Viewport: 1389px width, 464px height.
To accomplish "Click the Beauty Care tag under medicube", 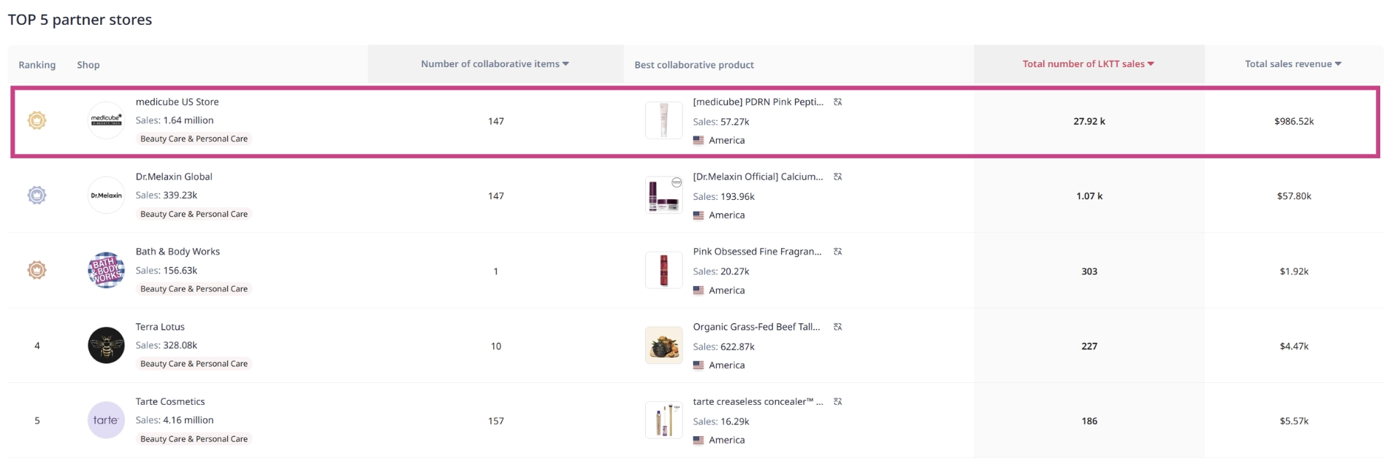I will pyautogui.click(x=194, y=139).
